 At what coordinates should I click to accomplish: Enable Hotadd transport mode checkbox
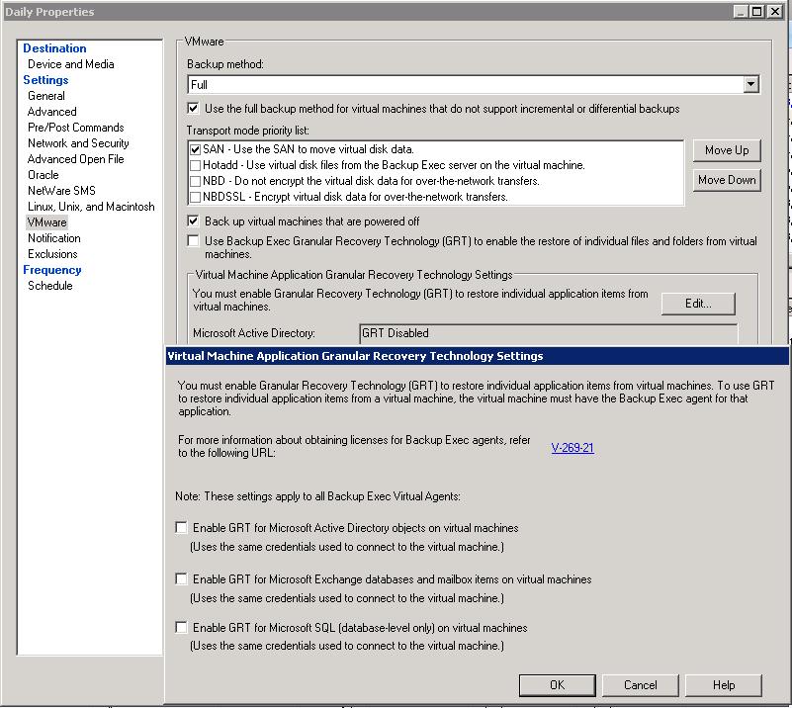pos(195,165)
